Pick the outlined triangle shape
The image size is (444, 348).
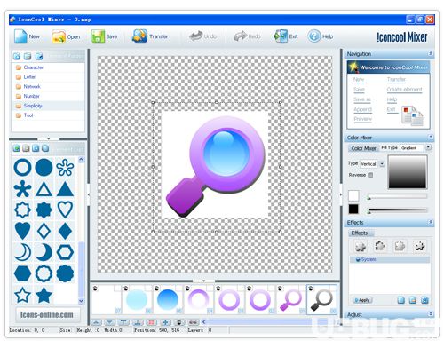(44, 189)
